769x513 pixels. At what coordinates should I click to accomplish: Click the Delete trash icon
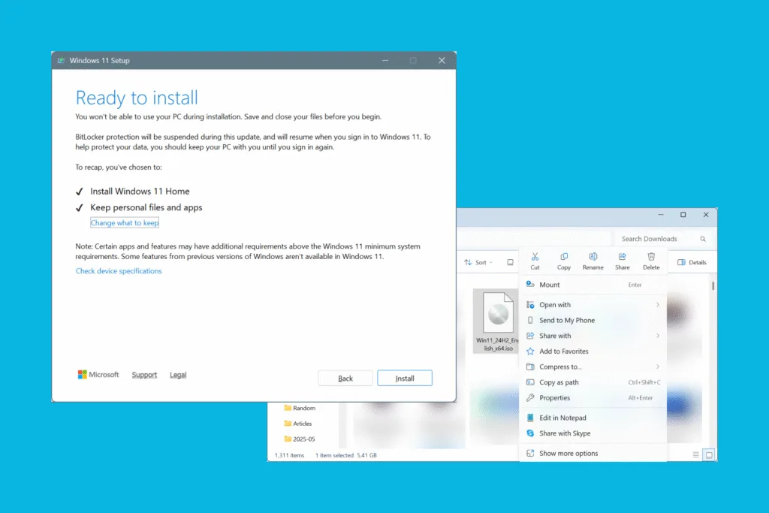click(x=651, y=261)
